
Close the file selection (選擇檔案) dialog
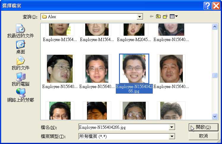click(x=216, y=6)
